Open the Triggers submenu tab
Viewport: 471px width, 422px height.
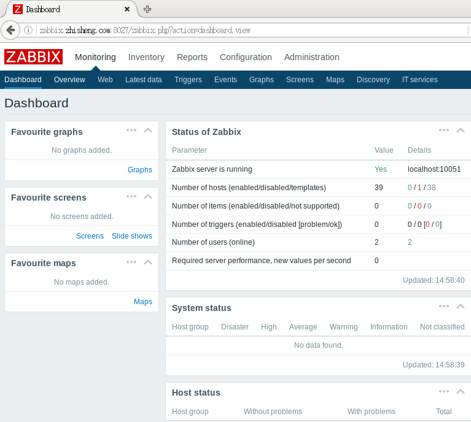coord(188,80)
